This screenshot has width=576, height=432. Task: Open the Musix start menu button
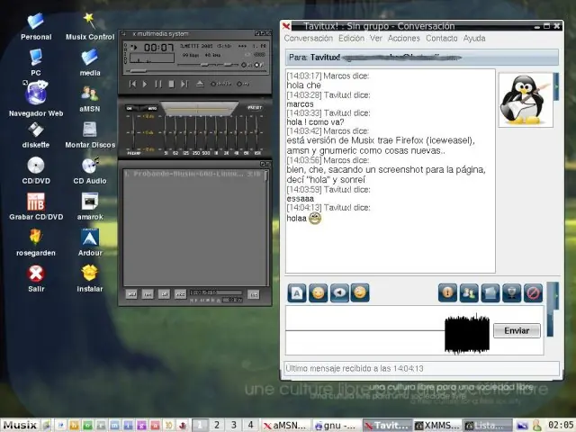pyautogui.click(x=20, y=426)
